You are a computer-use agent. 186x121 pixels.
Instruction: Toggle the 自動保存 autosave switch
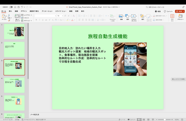click(x=11, y=7)
